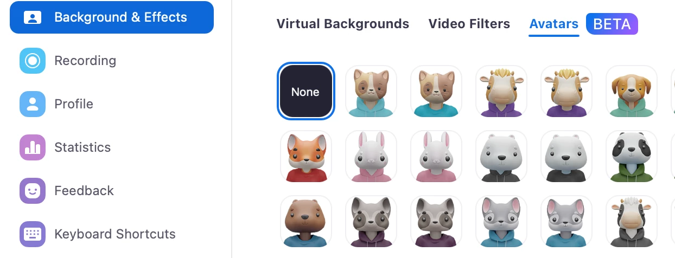Switch to Virtual Backgrounds tab
This screenshot has height=258, width=675.
point(343,24)
